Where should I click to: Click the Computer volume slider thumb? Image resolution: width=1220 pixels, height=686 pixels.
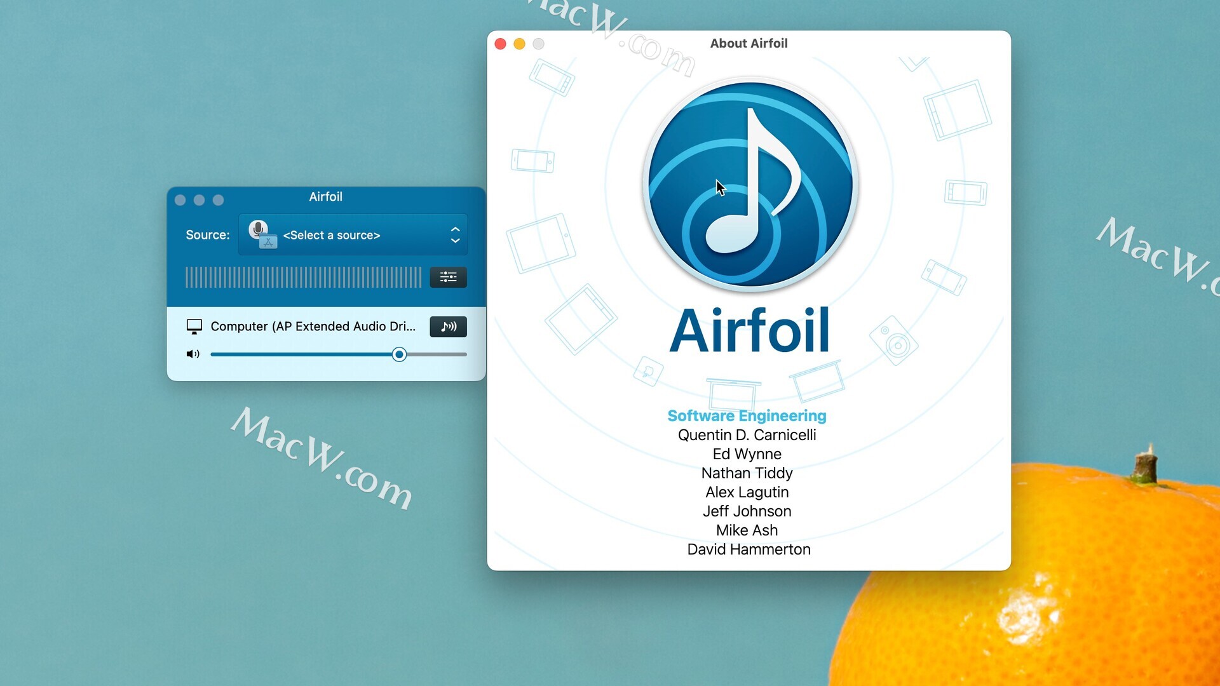(x=399, y=354)
